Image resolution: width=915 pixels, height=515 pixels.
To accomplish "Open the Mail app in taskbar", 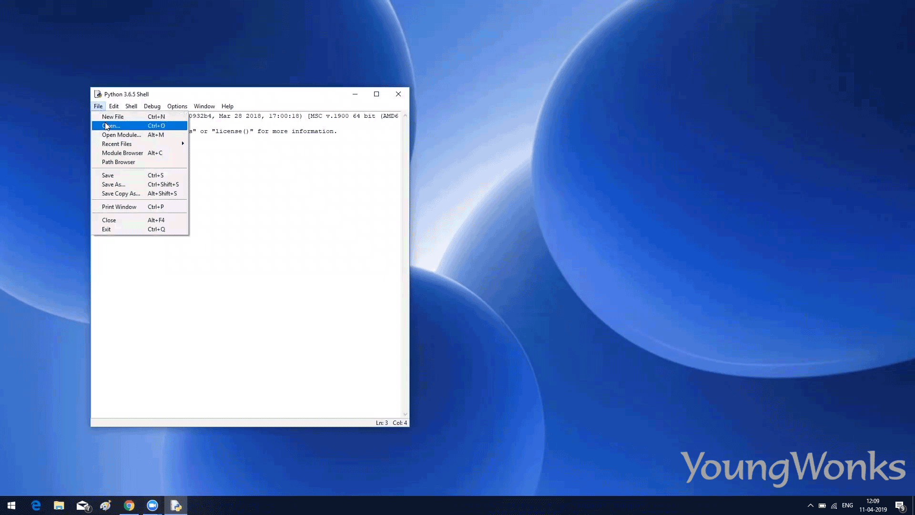I will [x=83, y=505].
